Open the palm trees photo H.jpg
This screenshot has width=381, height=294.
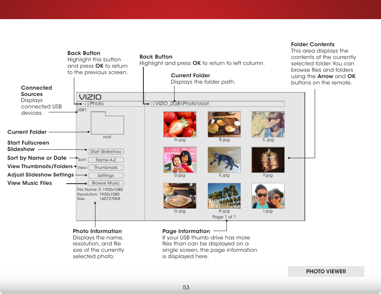coord(224,196)
